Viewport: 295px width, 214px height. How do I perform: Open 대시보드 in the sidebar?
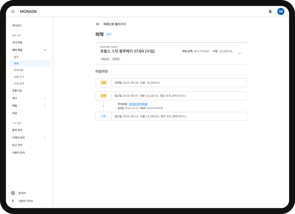[x=17, y=25]
